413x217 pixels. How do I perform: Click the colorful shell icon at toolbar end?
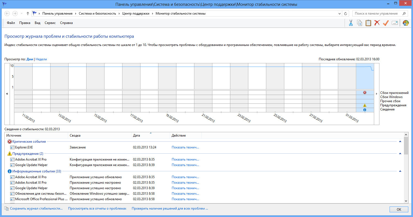tap(406, 23)
